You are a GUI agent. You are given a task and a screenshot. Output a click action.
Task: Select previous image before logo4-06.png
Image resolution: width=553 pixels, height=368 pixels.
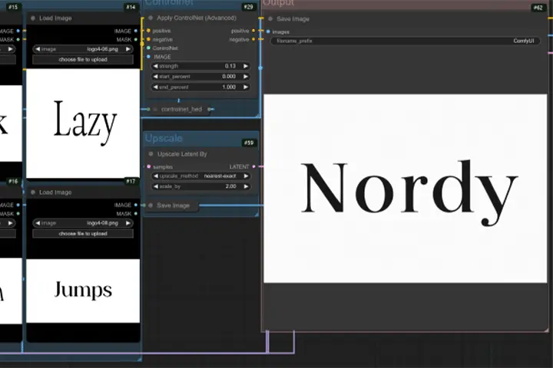[x=38, y=49]
